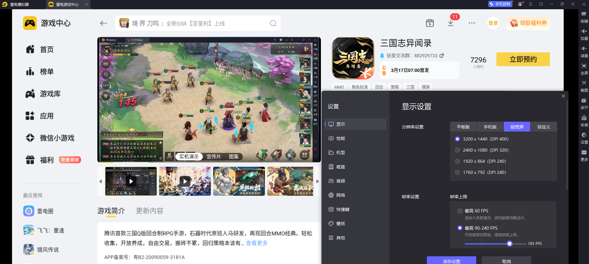
Task: Click the 三国志异闻录 game logo
Action: (353, 58)
